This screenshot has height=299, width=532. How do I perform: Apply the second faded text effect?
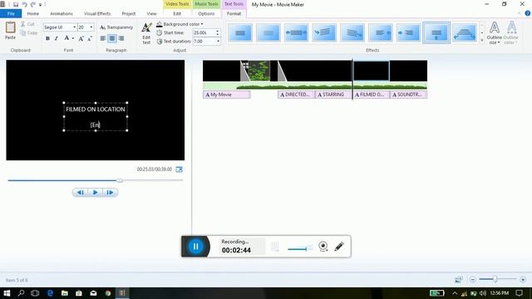[x=268, y=33]
